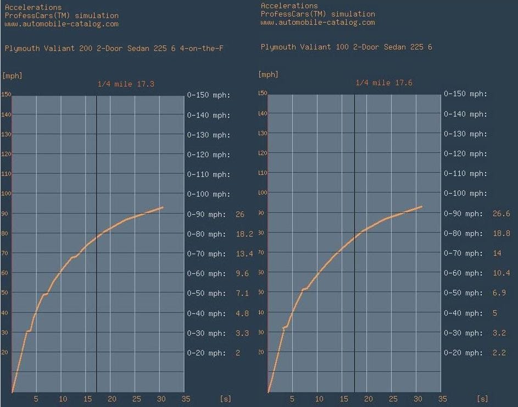Click the 0-70 mph value 14
Screen dimensions: 518x407
click(497, 254)
